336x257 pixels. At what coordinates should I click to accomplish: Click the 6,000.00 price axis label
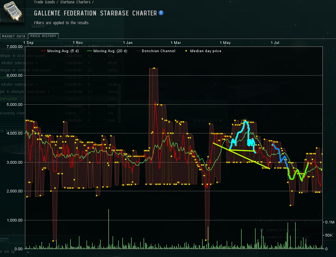tap(15, 76)
